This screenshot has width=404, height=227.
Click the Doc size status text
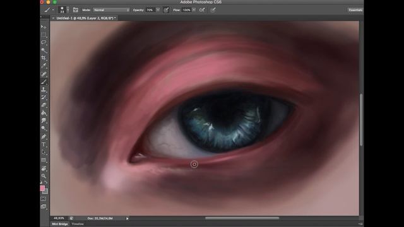100,218
